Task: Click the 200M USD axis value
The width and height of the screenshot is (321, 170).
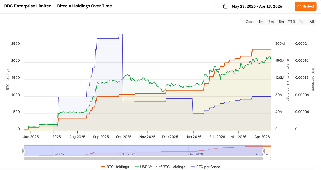Action: (280, 44)
